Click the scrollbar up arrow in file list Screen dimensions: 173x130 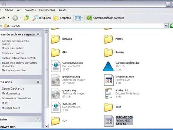(x=47, y=30)
